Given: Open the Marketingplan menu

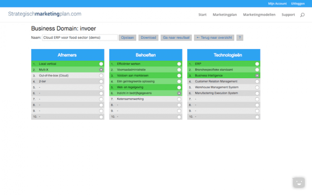Looking at the screenshot, I should [225, 15].
